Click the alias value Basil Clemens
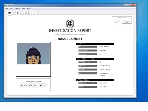Viewport: 148px width, 111px height. tap(104, 47)
